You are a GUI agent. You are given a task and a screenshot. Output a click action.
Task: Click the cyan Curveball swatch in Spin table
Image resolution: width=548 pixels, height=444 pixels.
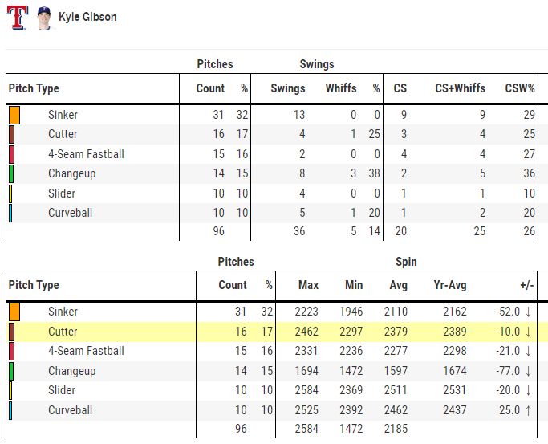click(10, 410)
